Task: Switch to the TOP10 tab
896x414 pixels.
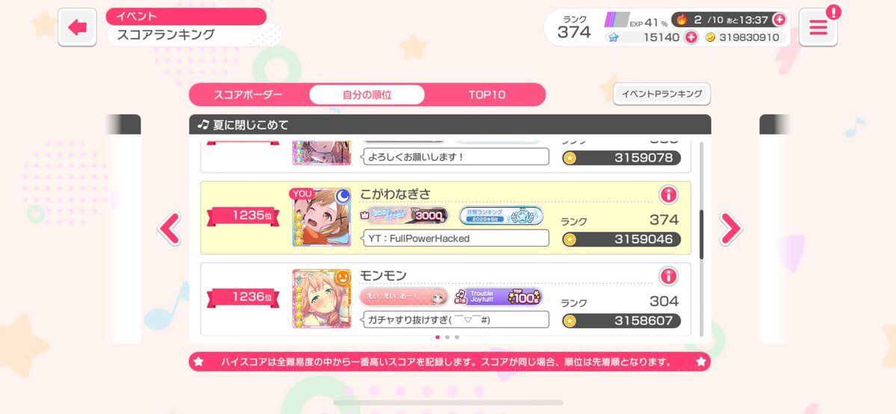Action: point(486,95)
